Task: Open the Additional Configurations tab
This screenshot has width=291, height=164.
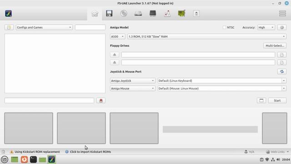Action: (x=196, y=13)
